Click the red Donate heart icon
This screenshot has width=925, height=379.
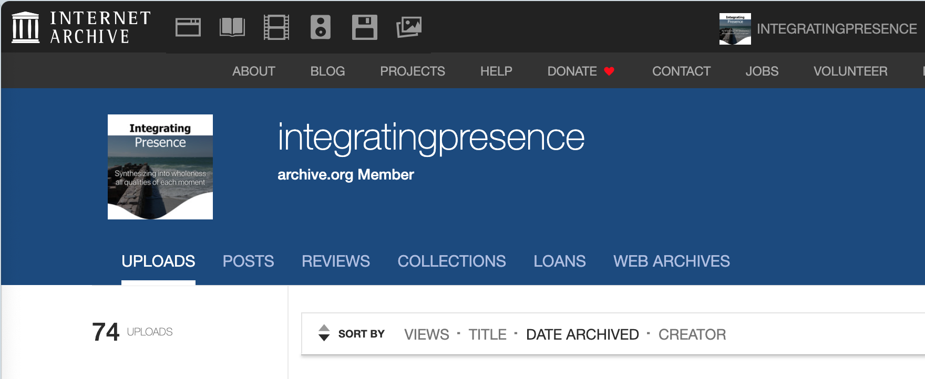click(x=609, y=71)
